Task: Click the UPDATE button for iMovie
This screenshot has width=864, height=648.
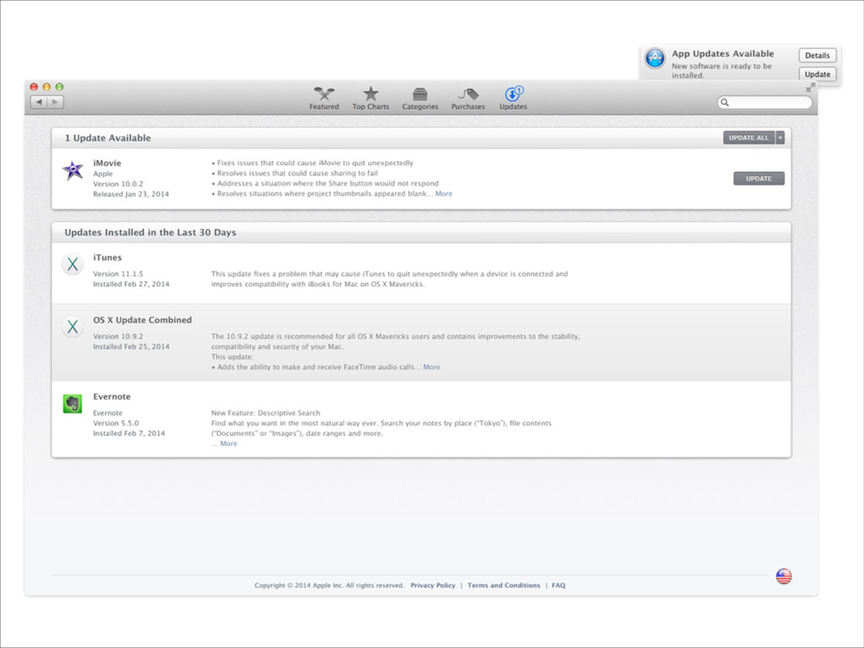Action: [x=759, y=179]
